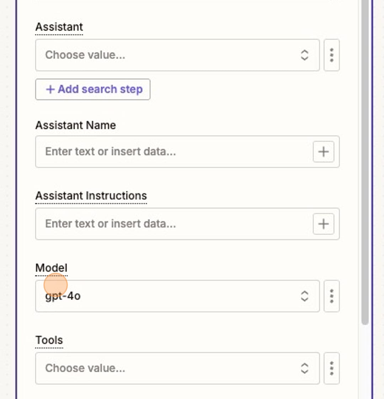Click the chevron icon in the Tools field
This screenshot has width=384, height=399.
click(305, 368)
